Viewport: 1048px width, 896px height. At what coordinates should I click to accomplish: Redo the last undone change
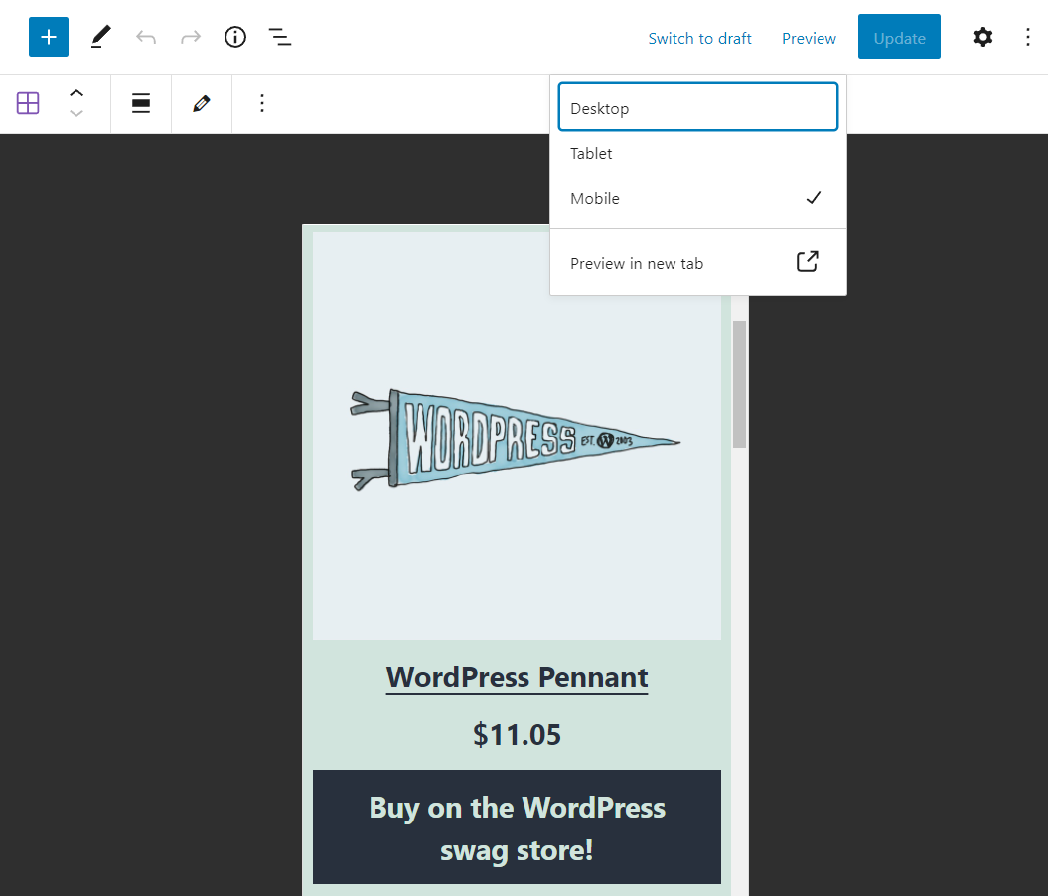(x=191, y=37)
